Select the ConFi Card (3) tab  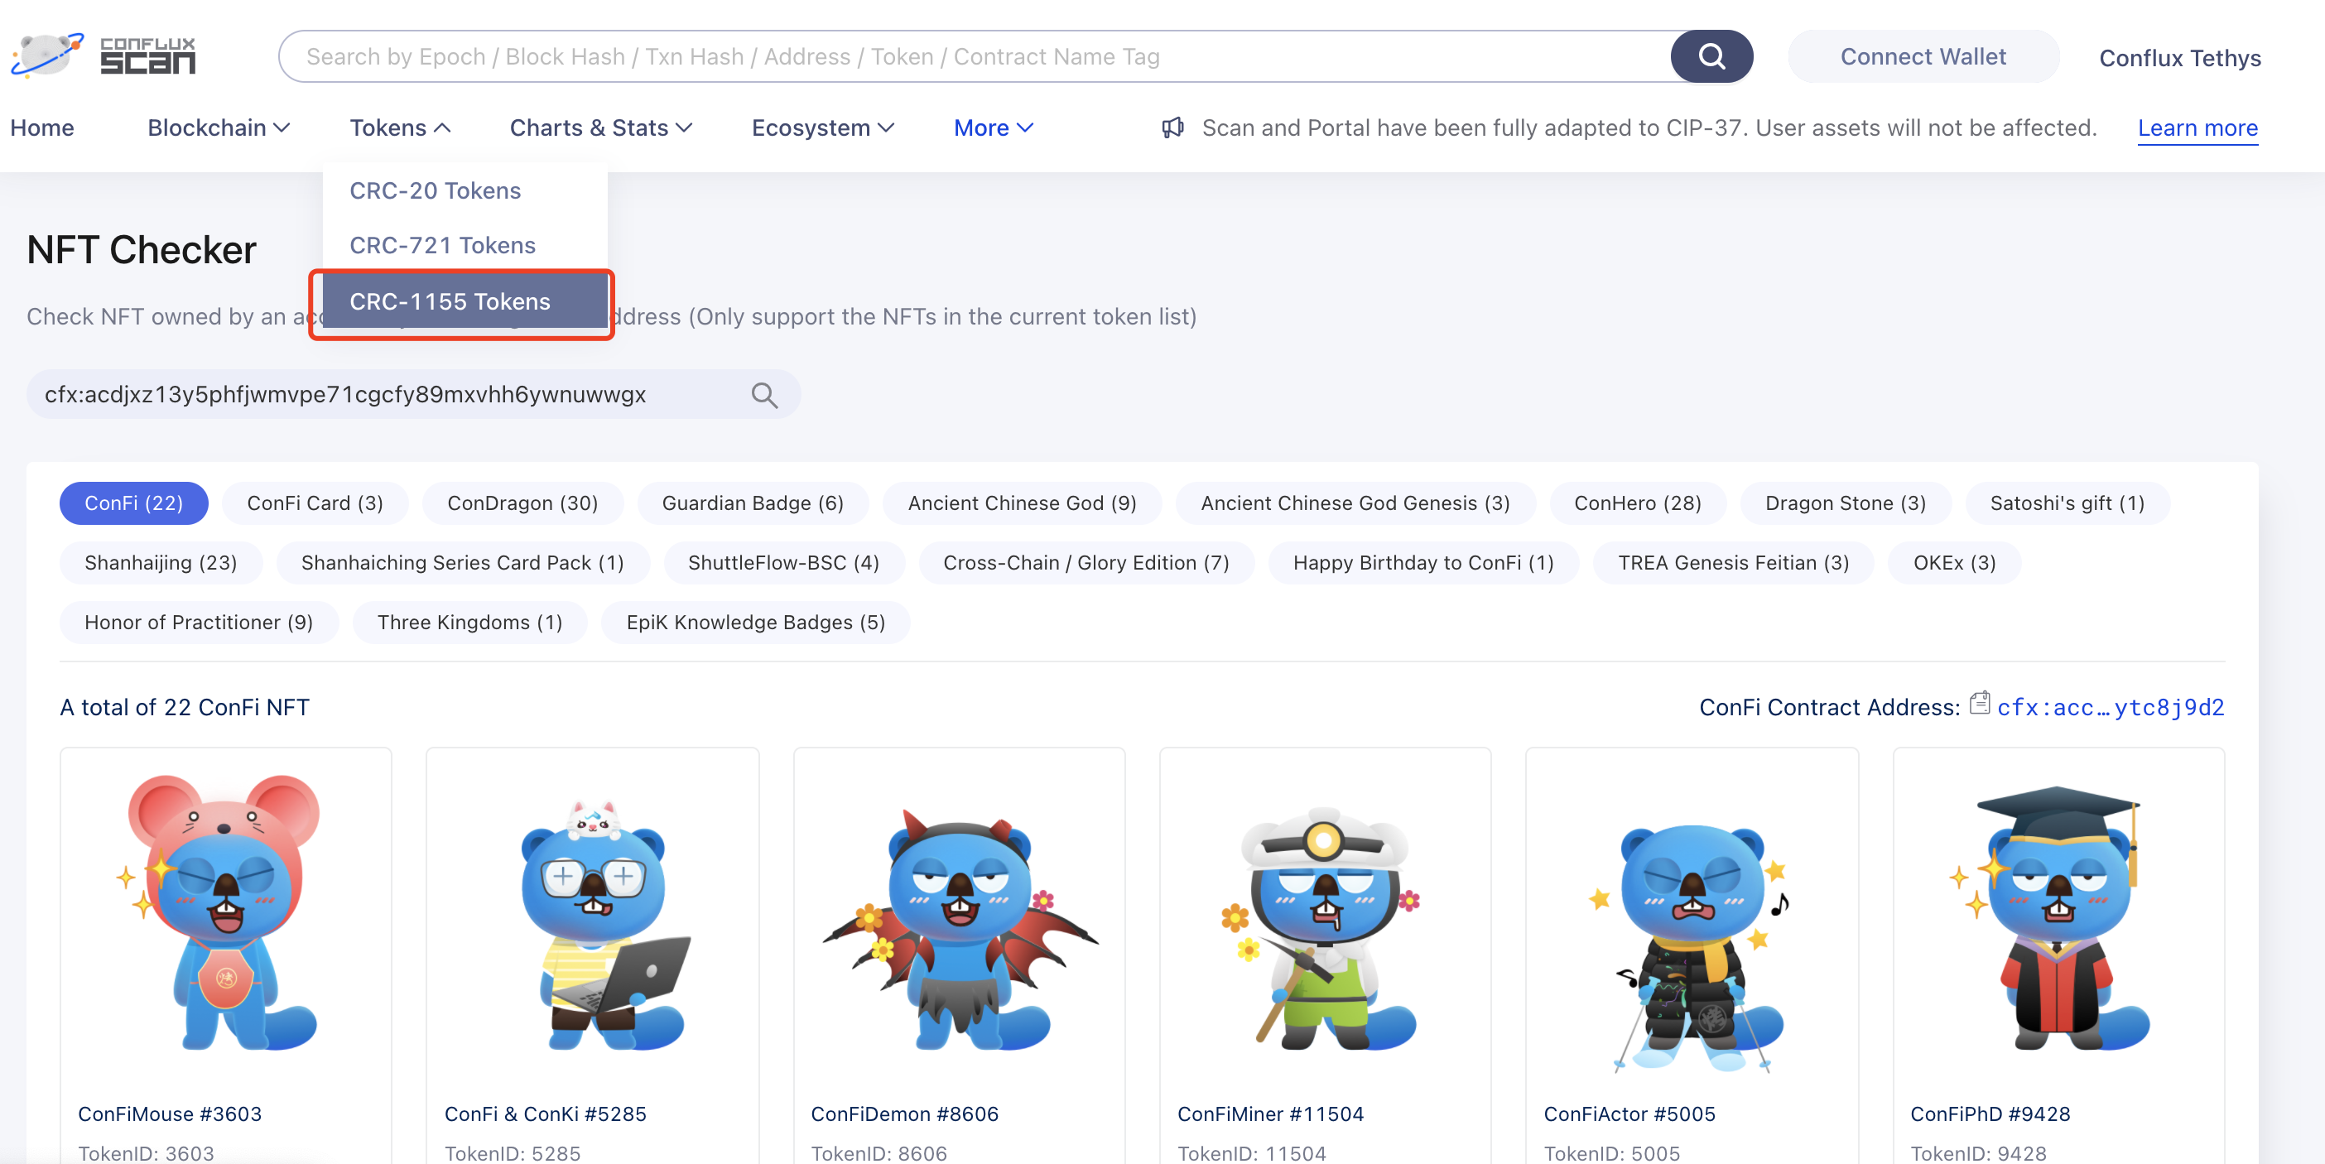coord(315,503)
